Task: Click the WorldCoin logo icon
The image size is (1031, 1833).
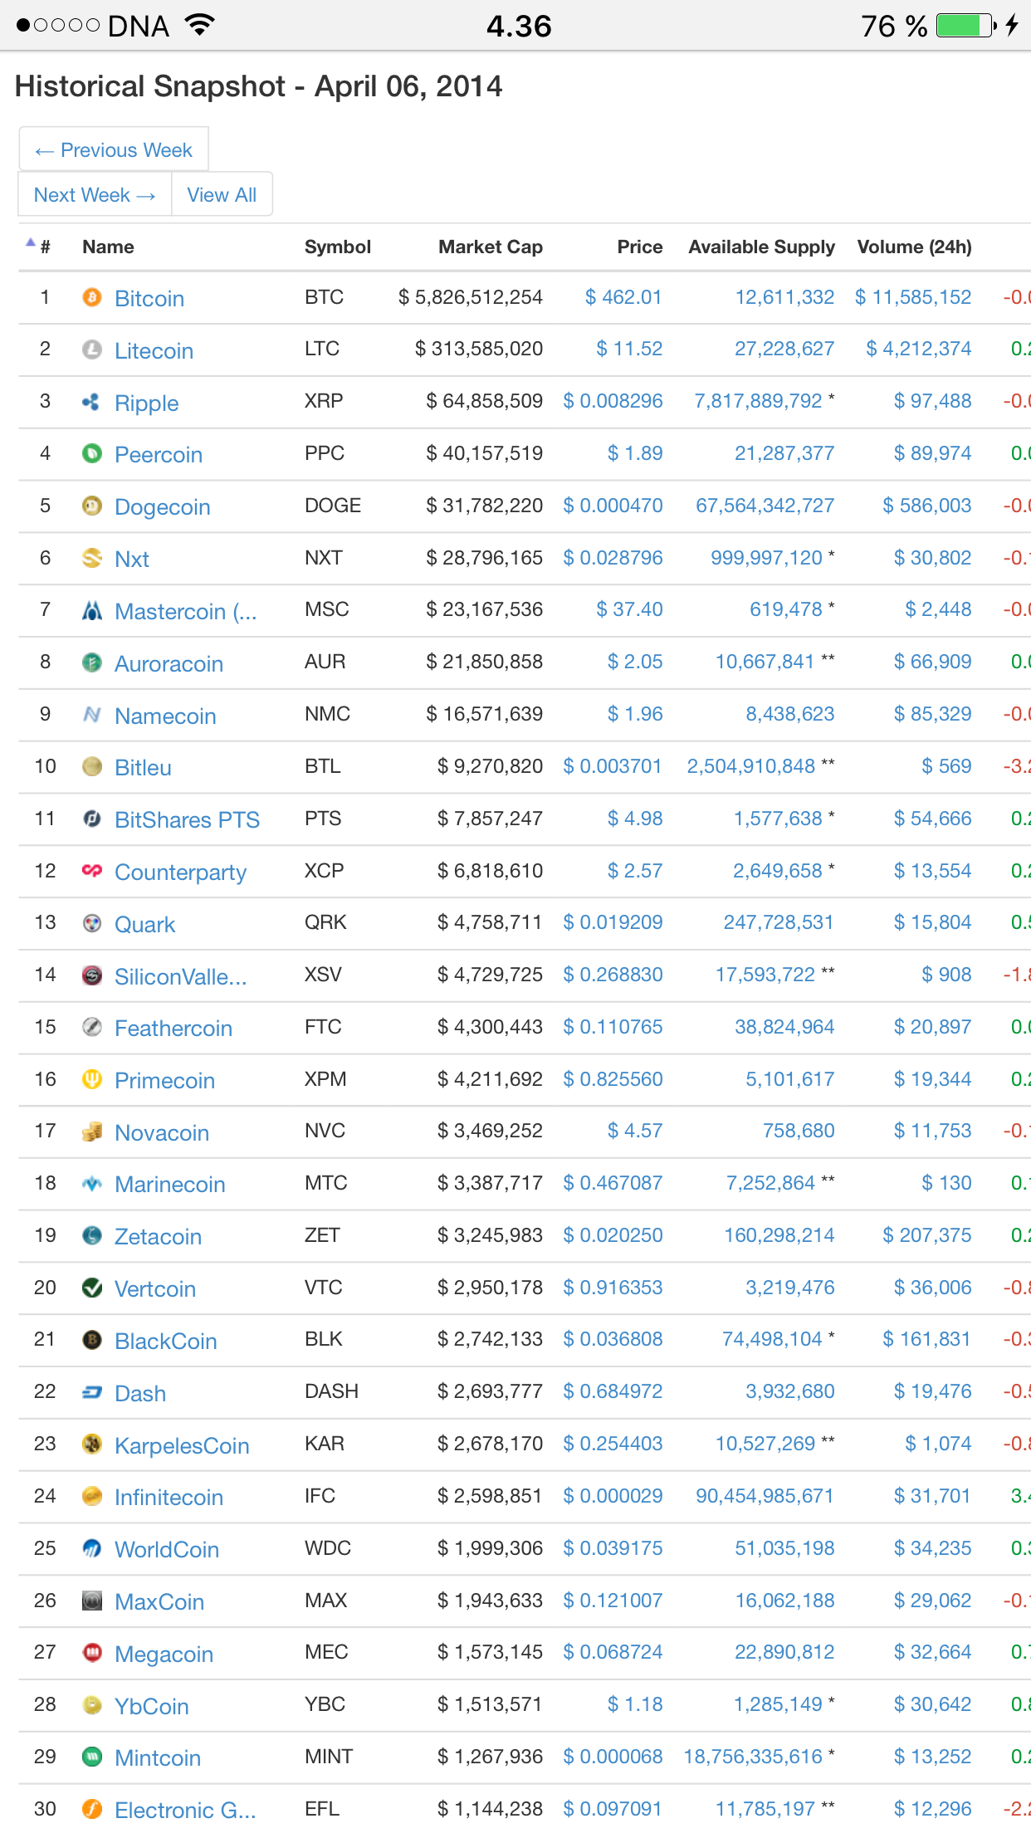Action: [92, 1548]
